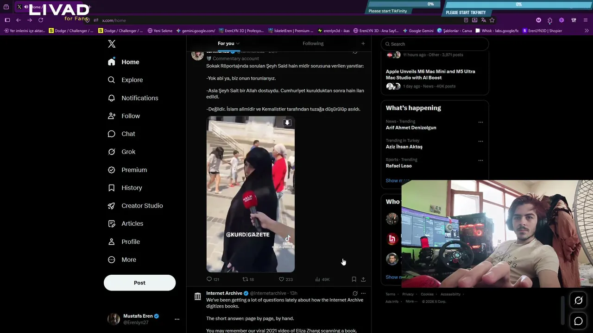Play the street interview video
Screen dimensions: 593x333
pos(251,194)
